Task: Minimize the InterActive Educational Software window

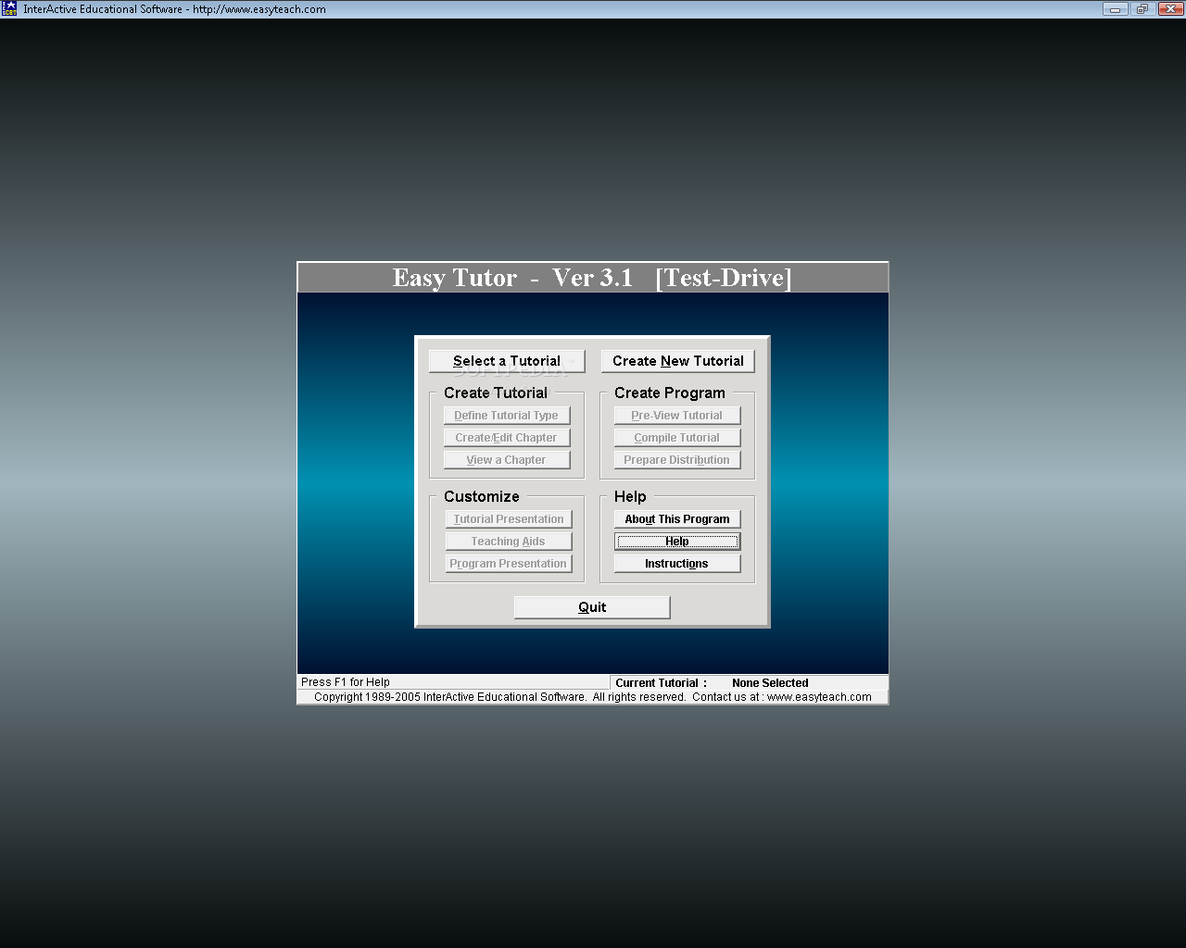Action: [x=1115, y=9]
